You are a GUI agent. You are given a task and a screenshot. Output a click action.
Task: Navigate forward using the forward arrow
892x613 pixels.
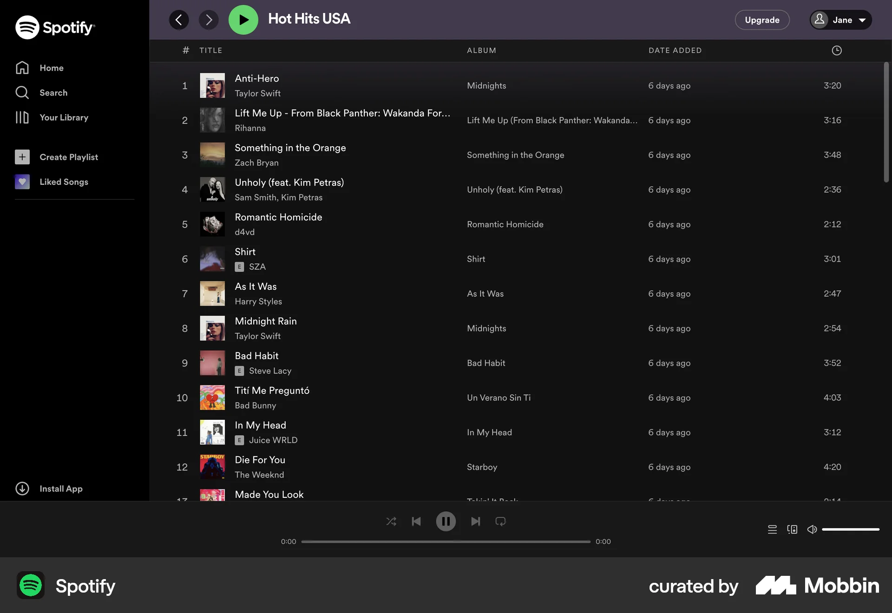[x=209, y=20]
